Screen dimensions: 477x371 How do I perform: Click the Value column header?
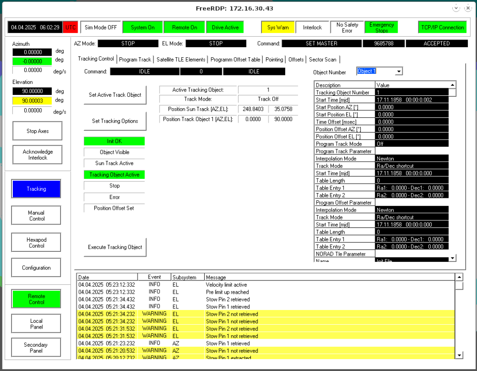click(412, 85)
